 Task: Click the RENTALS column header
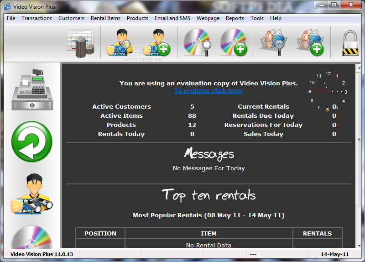tap(317, 234)
